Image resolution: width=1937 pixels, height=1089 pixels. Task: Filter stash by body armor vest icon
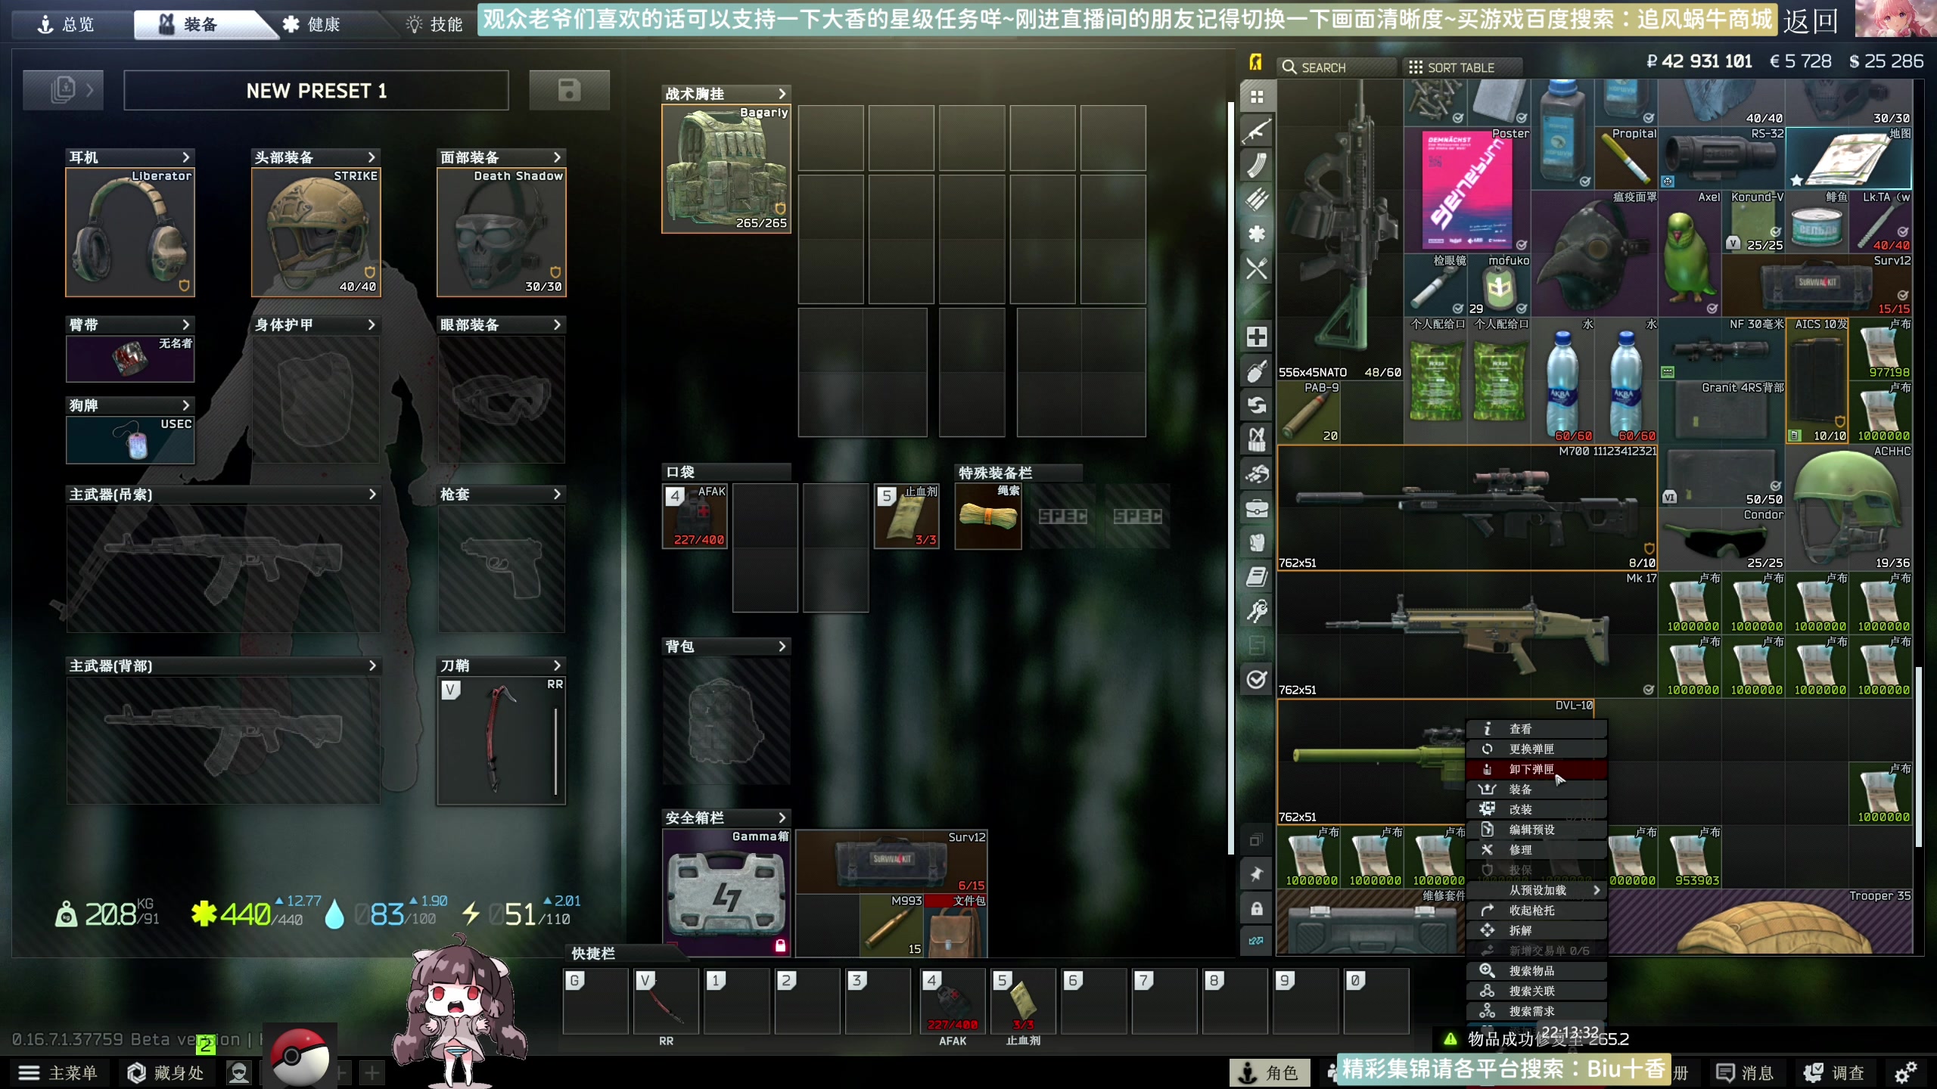(x=1256, y=542)
